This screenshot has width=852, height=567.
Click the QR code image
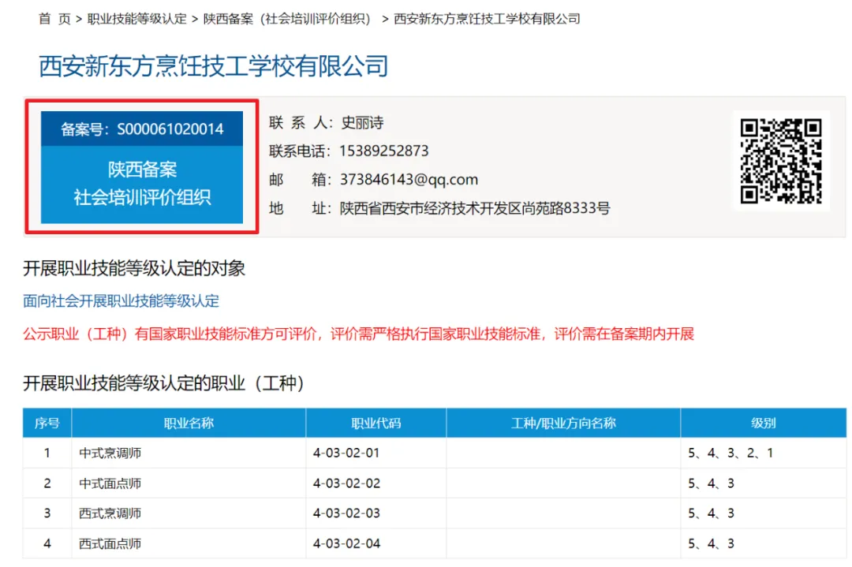point(780,161)
